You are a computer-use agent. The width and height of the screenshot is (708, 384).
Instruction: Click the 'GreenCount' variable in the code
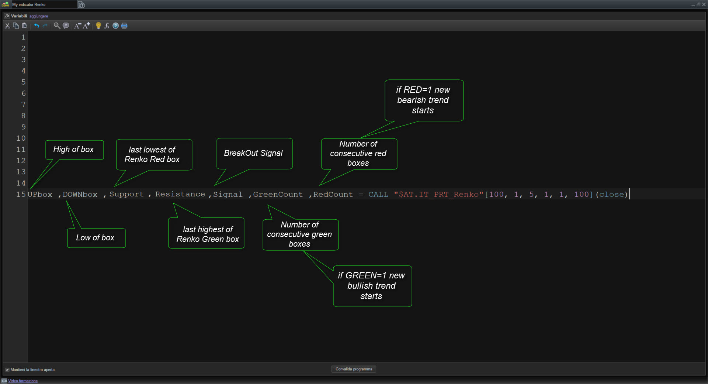278,194
